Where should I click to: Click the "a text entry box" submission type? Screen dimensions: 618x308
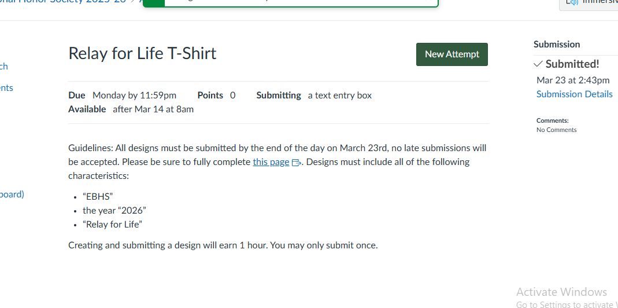pos(339,96)
